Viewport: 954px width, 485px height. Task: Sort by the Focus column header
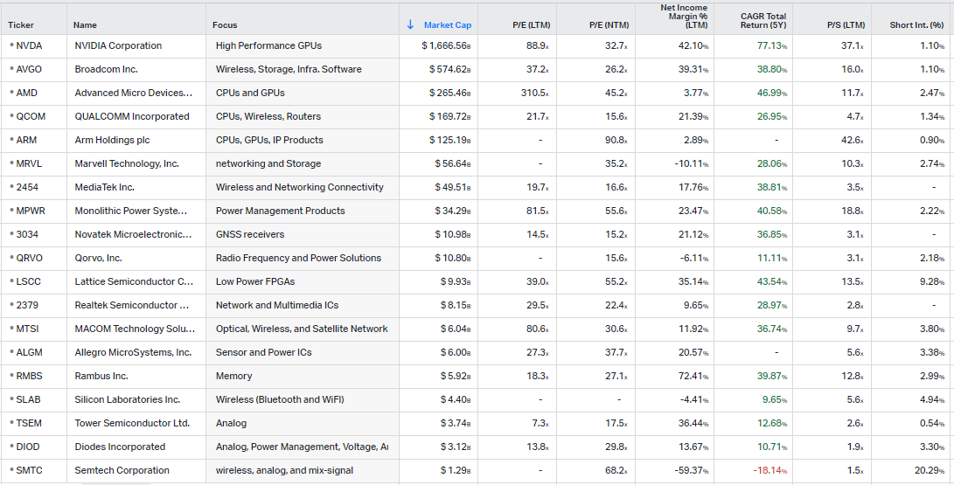[x=225, y=25]
